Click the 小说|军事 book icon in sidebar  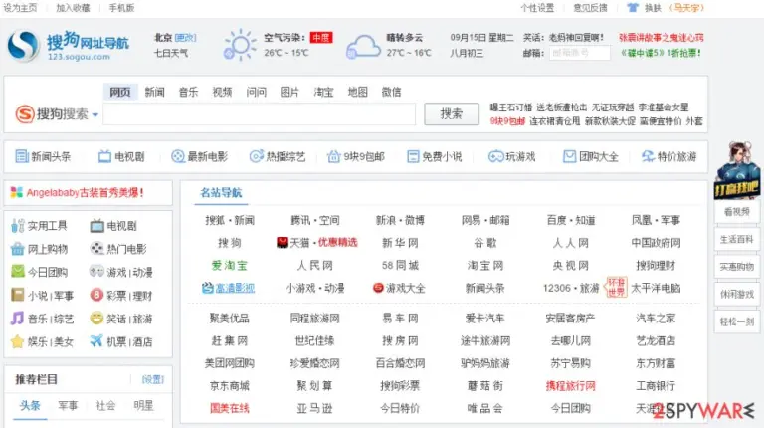pos(18,295)
